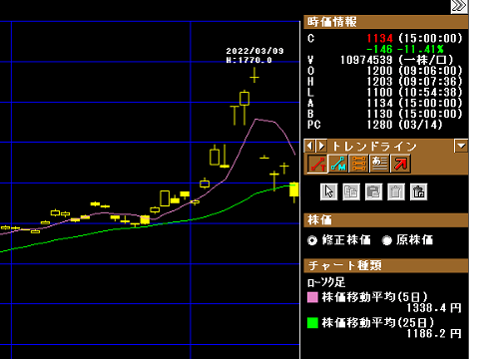The height and width of the screenshot is (359, 479).
Task: Select the cyan M line drawing tool
Action: tap(338, 164)
